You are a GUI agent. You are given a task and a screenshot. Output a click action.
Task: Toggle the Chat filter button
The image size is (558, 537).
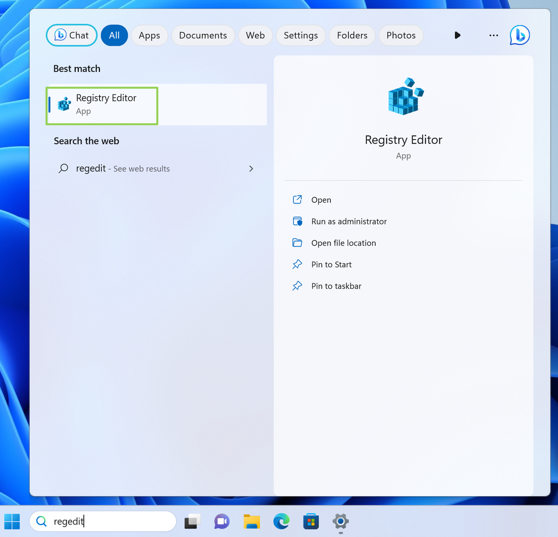click(x=71, y=35)
